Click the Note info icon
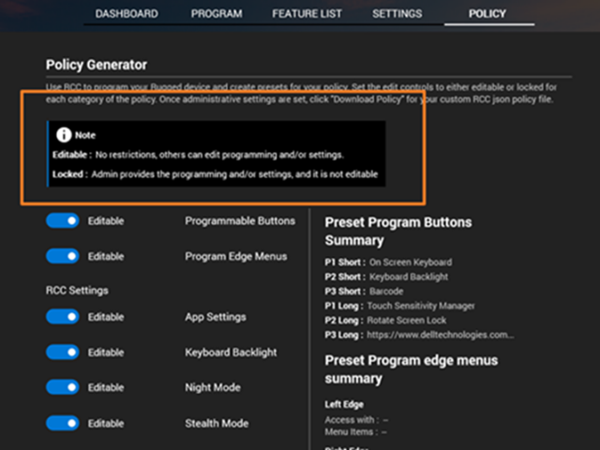Screen dimensions: 600x450 click(x=66, y=135)
